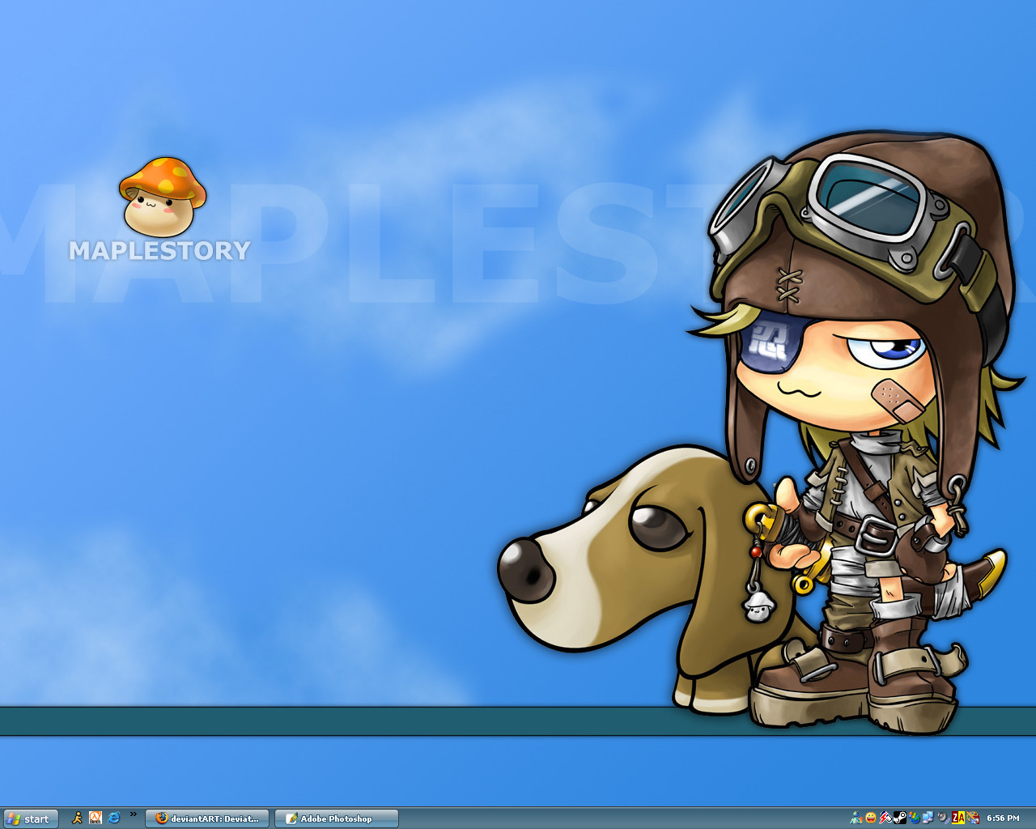Viewport: 1036px width, 829px height.
Task: Click Windows Update globe tray icon
Action: 915,818
